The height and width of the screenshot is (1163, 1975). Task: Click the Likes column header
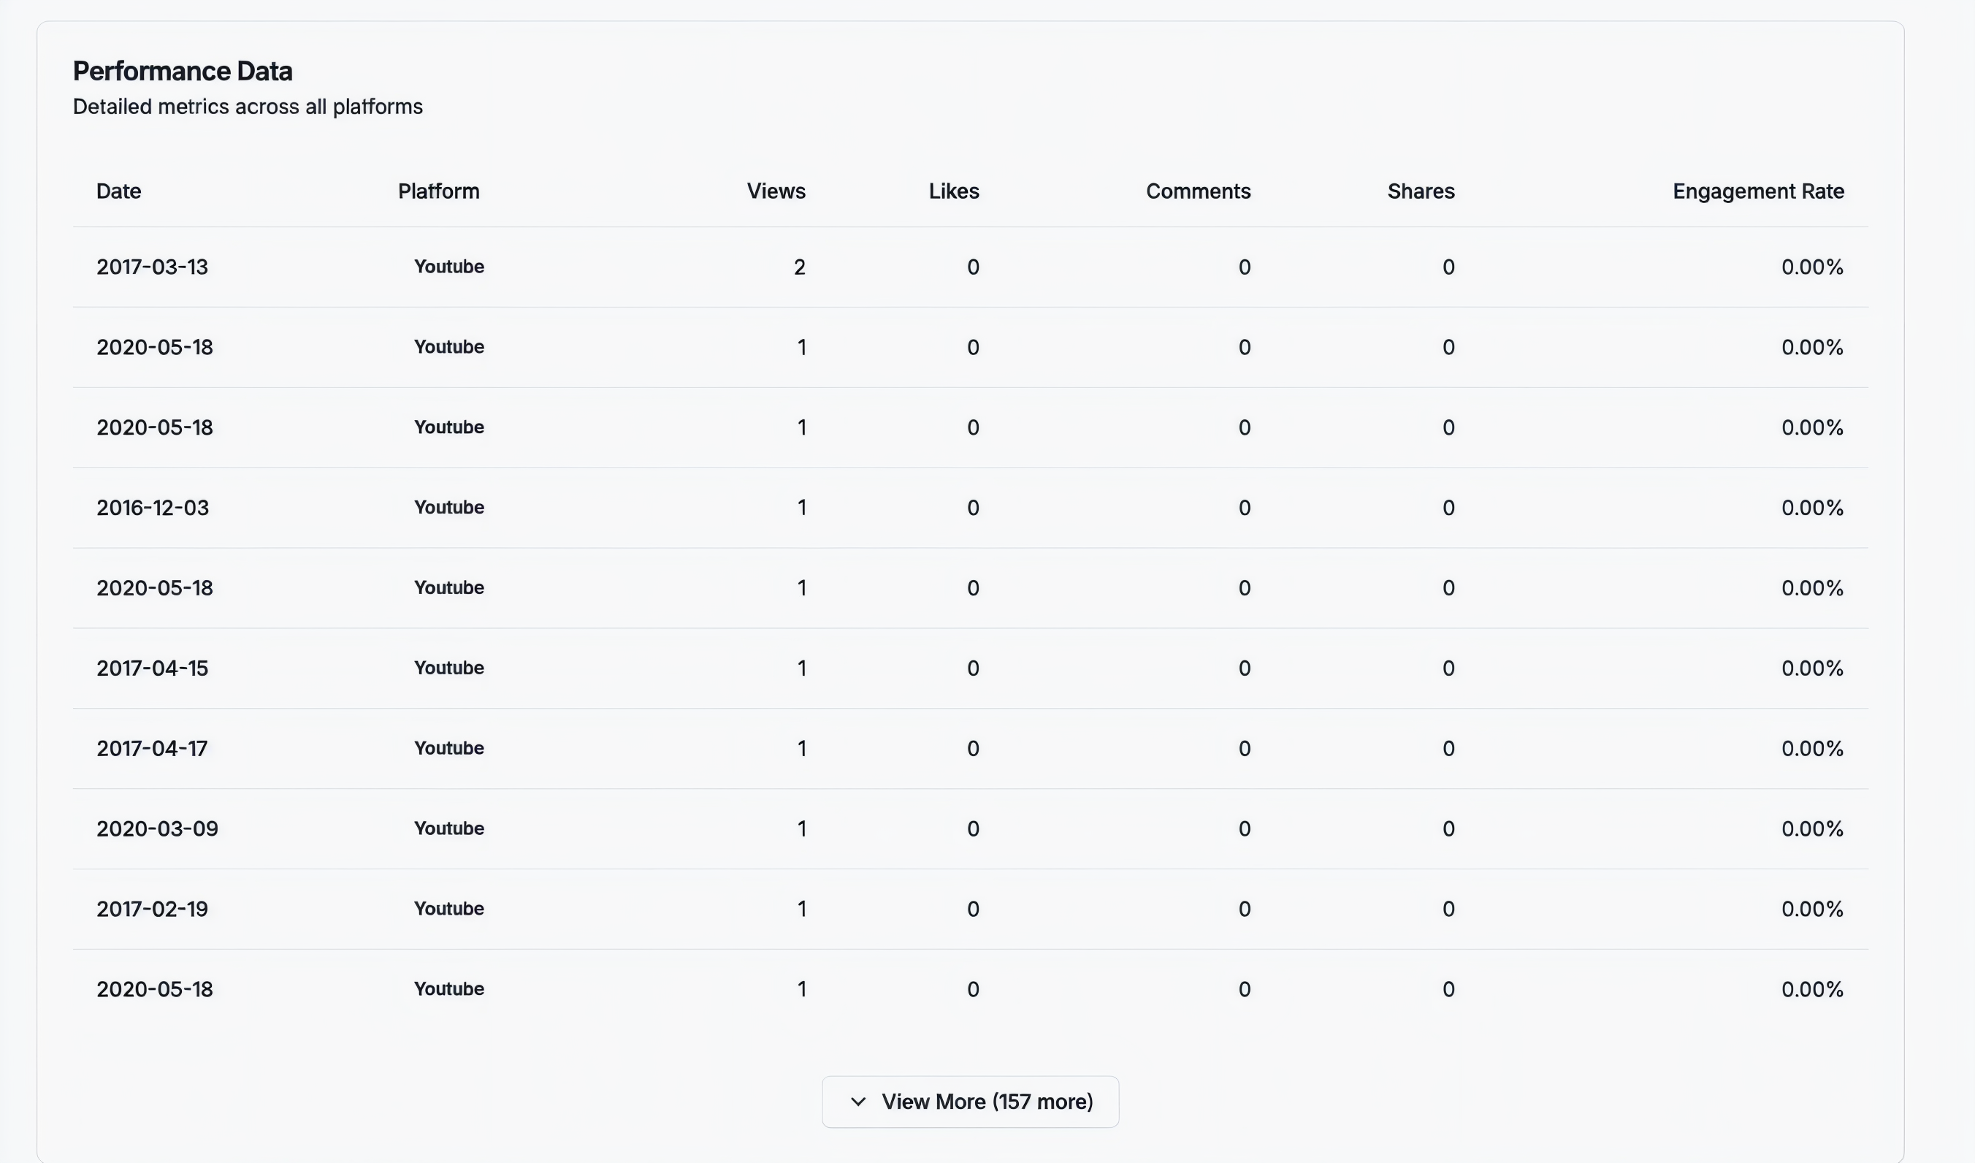(x=953, y=191)
